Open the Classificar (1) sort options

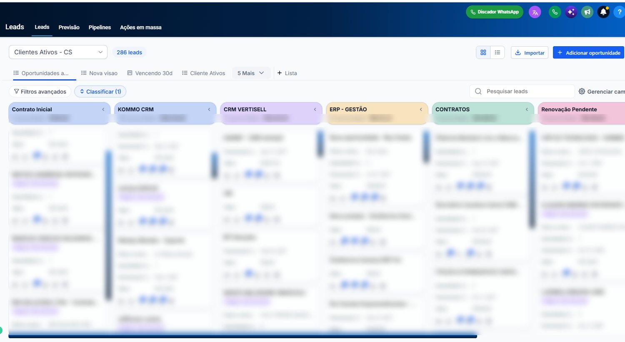[100, 92]
